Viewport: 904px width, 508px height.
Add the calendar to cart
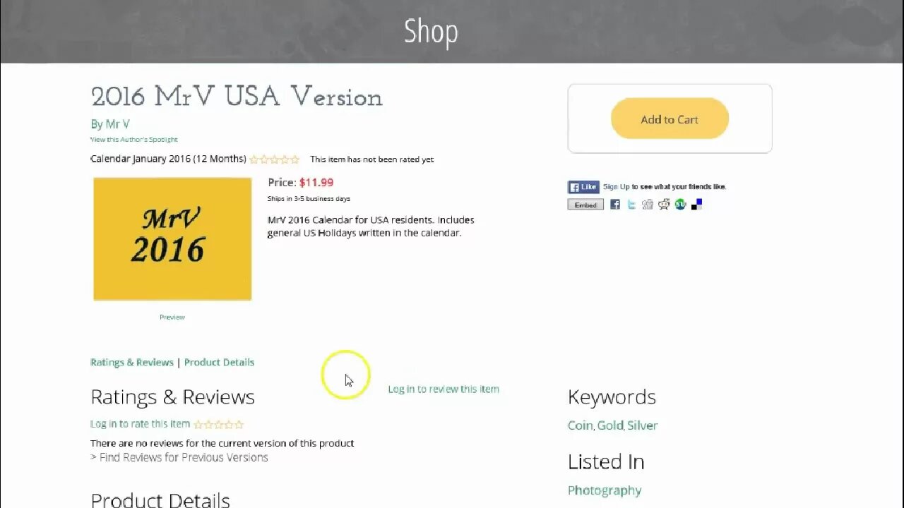click(670, 119)
